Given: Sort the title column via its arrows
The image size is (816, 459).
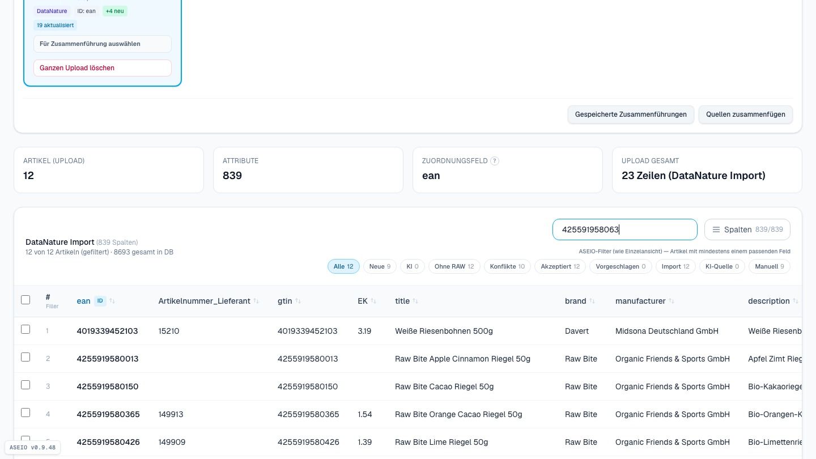Looking at the screenshot, I should tap(415, 301).
